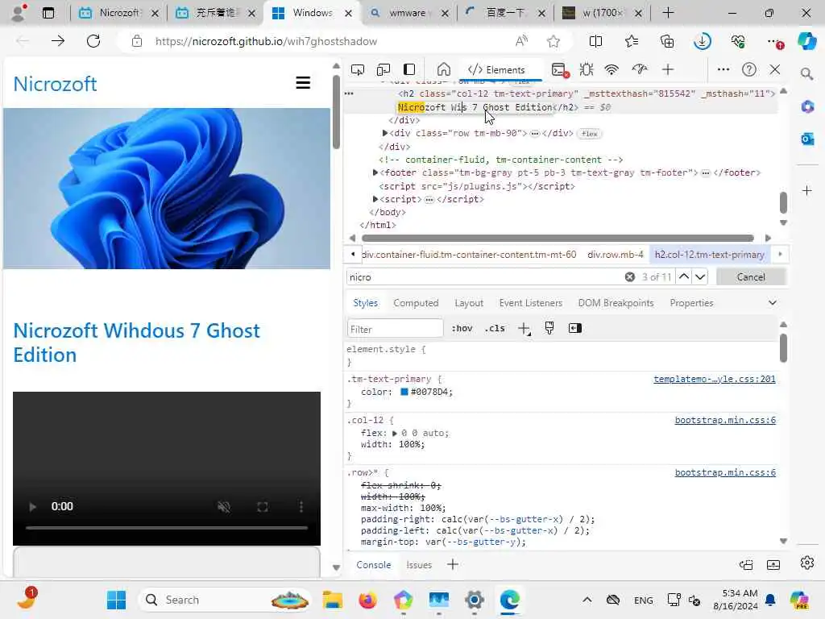Switch to the Computed tab
This screenshot has height=619, width=825.
[416, 303]
